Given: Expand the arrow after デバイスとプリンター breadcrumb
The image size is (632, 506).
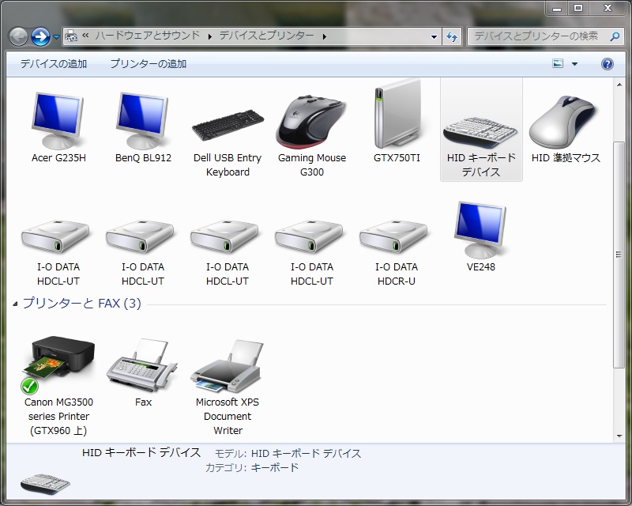Looking at the screenshot, I should click(325, 36).
